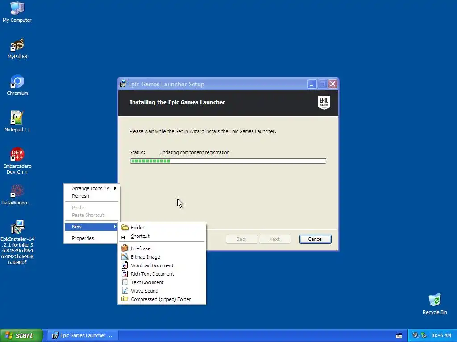This screenshot has height=342, width=457.
Task: Select the DataWagon desktop shortcut
Action: coord(17,195)
